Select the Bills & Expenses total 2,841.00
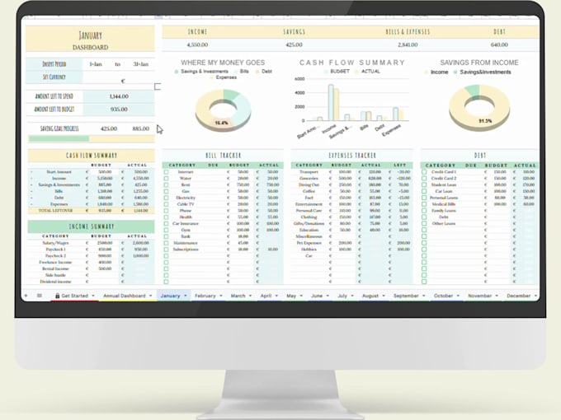This screenshot has width=561, height=420. click(x=408, y=44)
